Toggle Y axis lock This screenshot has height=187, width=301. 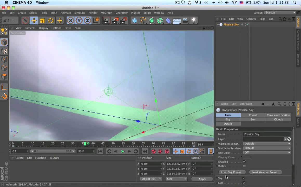click(x=79, y=21)
